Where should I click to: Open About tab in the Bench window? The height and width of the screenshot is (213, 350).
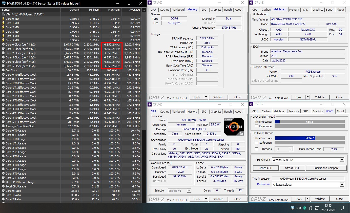(x=340, y=111)
